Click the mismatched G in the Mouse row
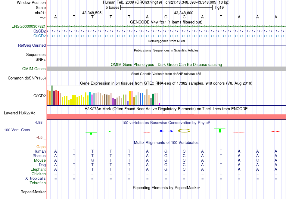Image resolution: width=286 pixels, height=199 pixels. [x=92, y=160]
